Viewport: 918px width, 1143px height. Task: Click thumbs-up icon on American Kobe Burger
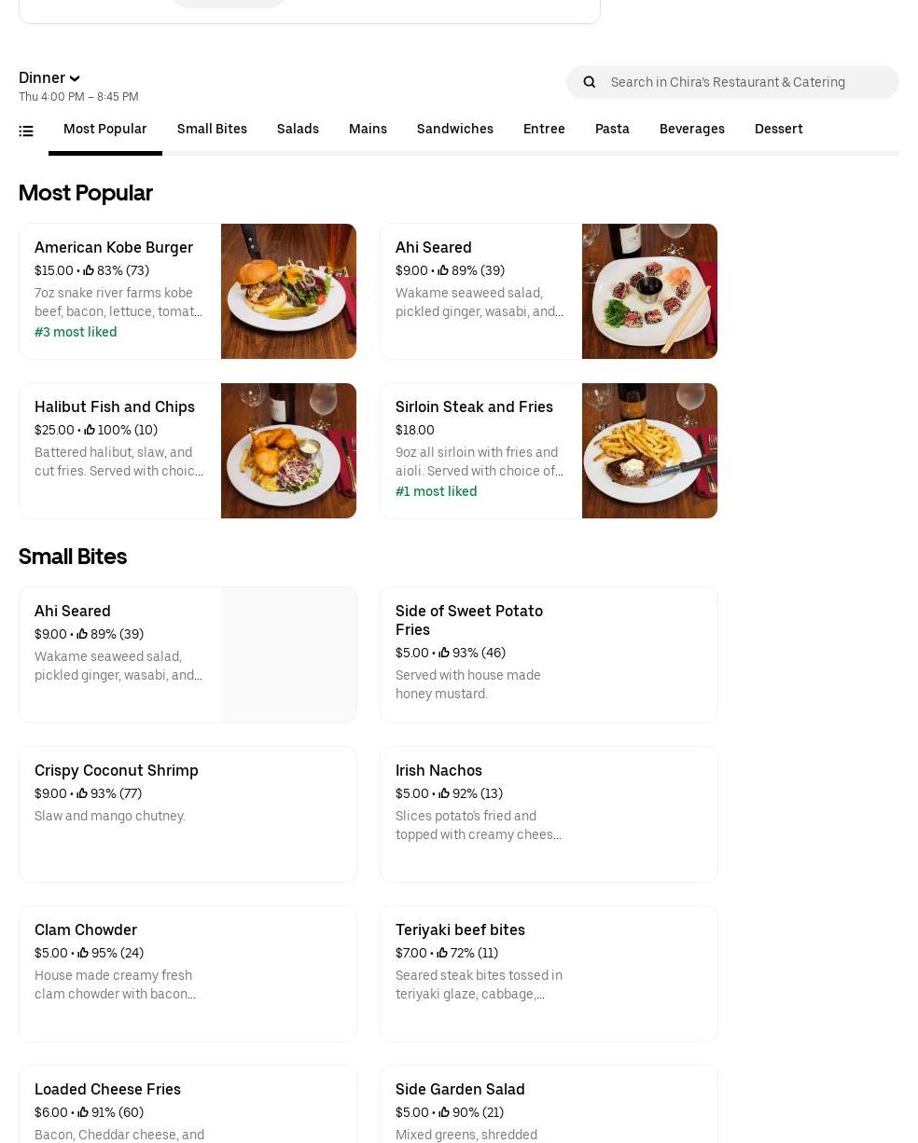[x=89, y=270]
